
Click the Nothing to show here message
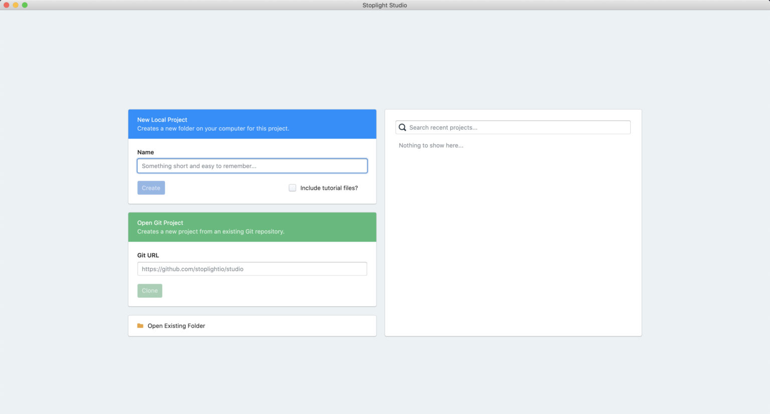pyautogui.click(x=431, y=145)
